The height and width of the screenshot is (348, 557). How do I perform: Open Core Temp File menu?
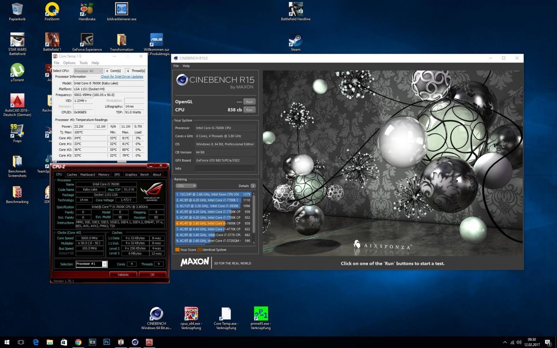click(x=57, y=63)
